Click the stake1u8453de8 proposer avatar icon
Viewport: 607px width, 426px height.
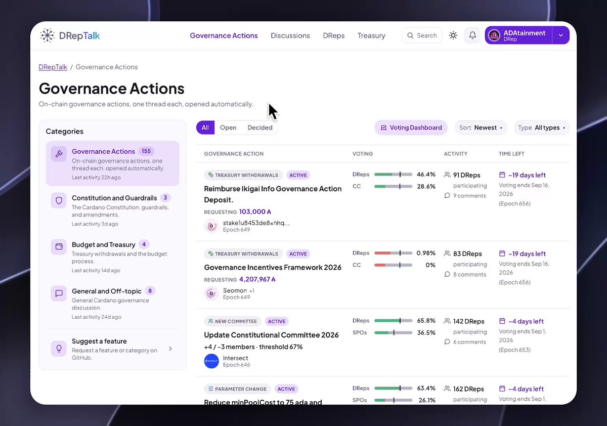pyautogui.click(x=211, y=226)
